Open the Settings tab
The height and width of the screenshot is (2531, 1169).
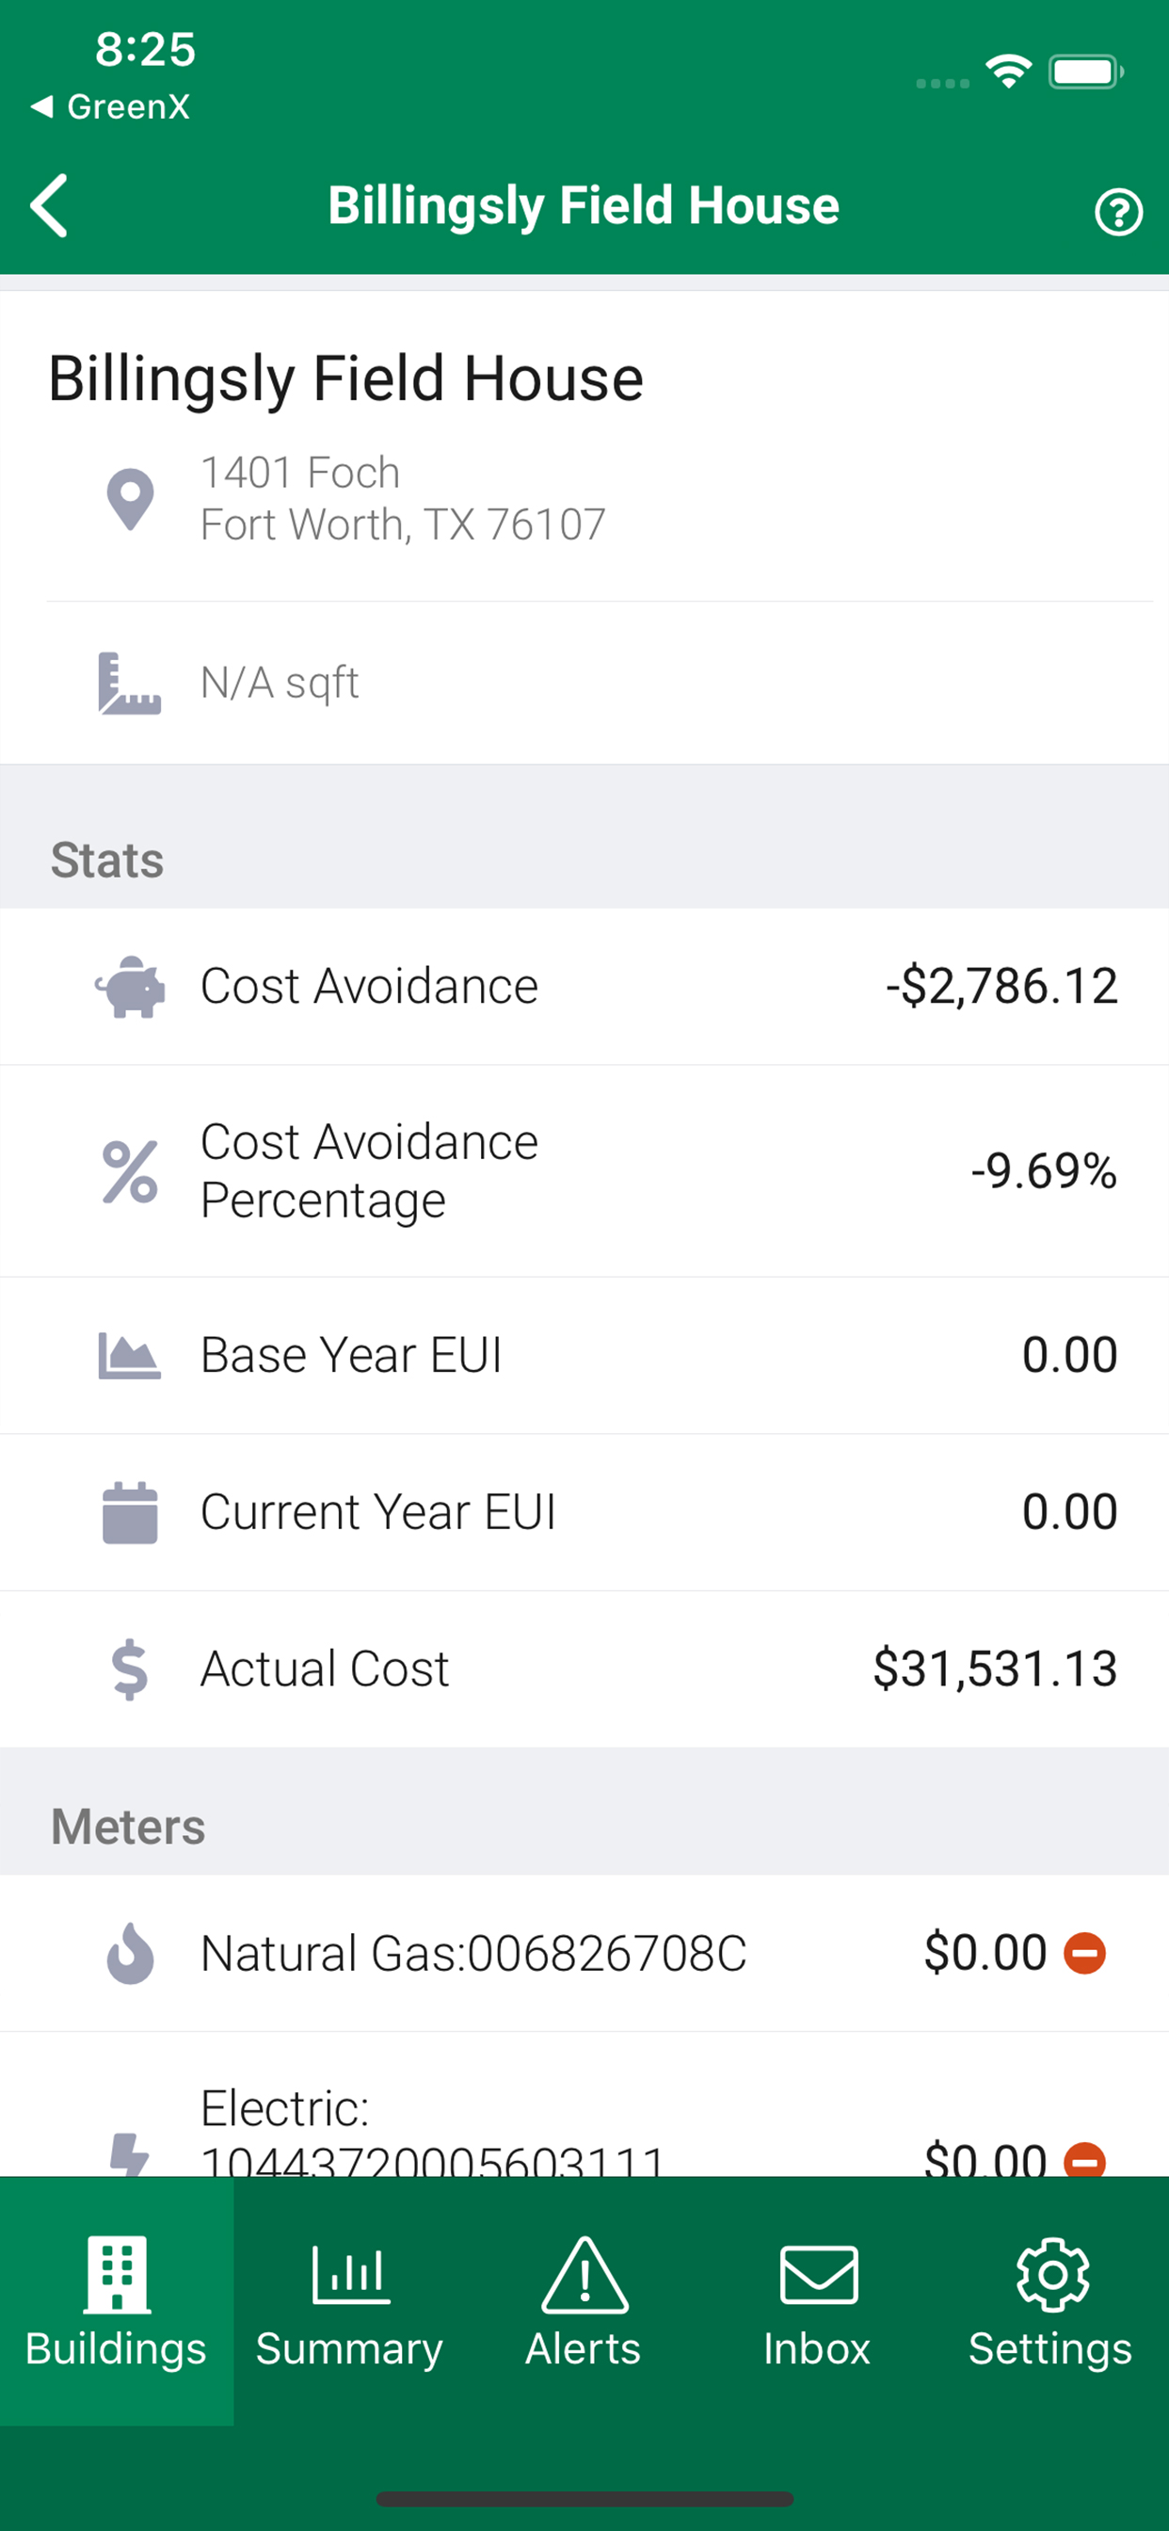tap(1051, 2301)
